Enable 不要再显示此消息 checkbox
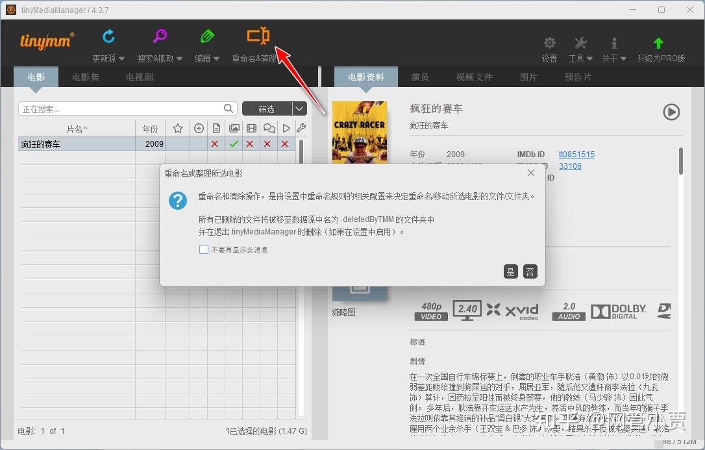The image size is (705, 450). click(204, 249)
